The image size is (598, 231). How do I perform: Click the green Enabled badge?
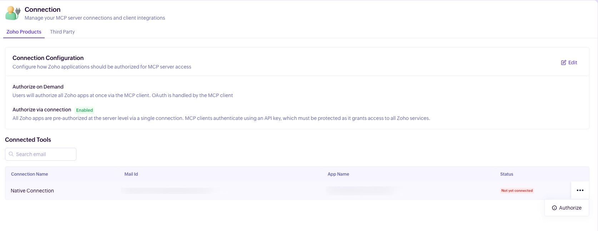[x=84, y=110]
